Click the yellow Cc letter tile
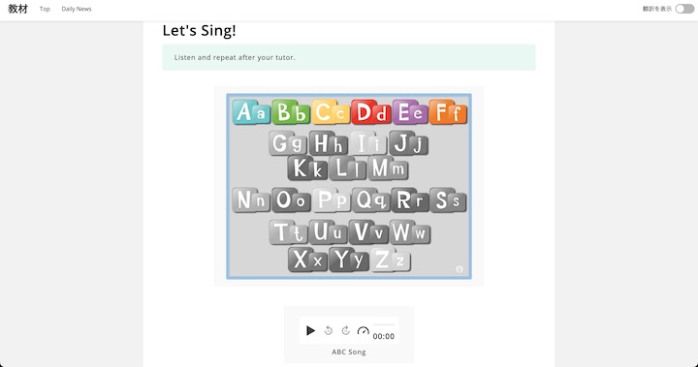698x367 pixels. pyautogui.click(x=331, y=111)
